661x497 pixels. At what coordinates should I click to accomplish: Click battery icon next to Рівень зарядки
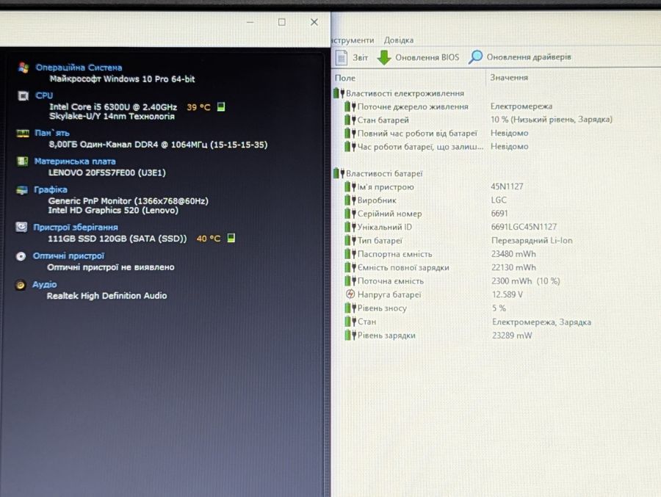[350, 335]
